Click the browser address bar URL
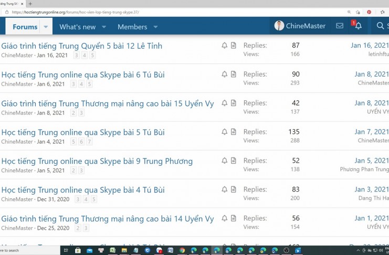This screenshot has width=389, height=255. pos(76,12)
